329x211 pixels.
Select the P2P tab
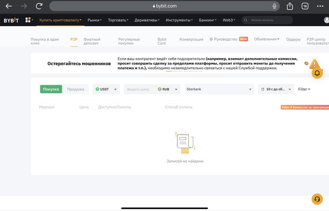point(74,39)
